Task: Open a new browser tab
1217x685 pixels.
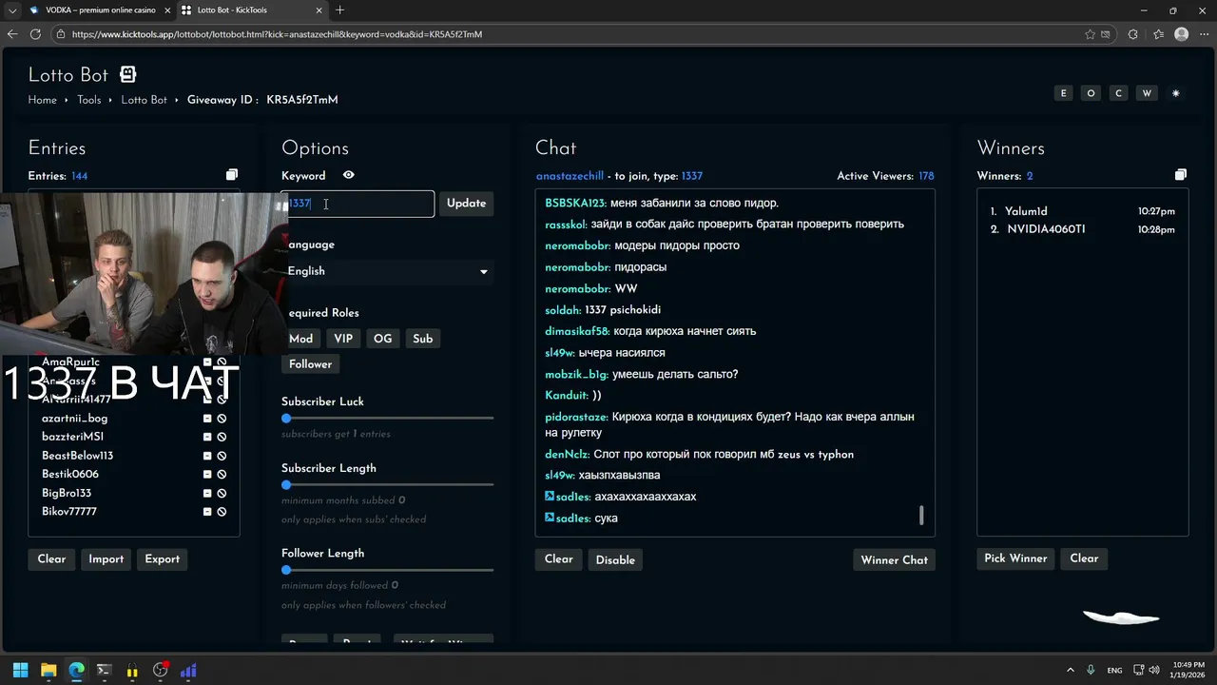Action: pos(339,10)
